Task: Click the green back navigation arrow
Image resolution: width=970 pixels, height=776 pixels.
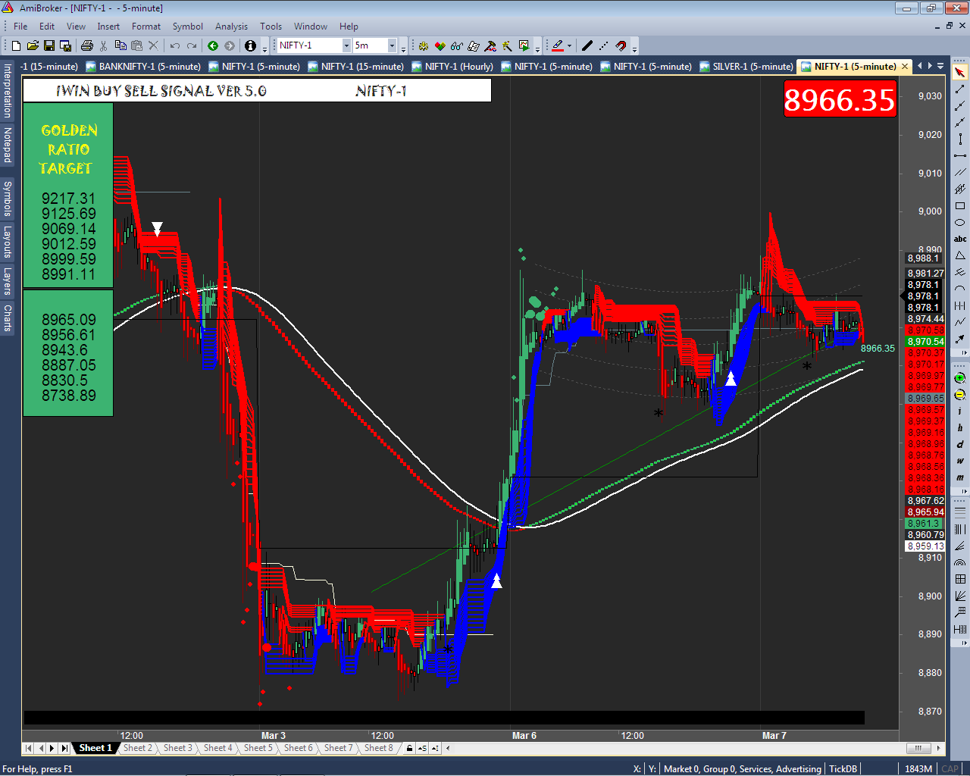Action: 213,45
